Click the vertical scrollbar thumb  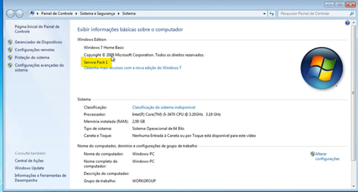(354, 93)
